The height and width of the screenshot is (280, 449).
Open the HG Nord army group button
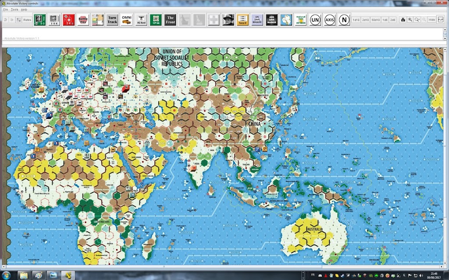click(x=141, y=20)
